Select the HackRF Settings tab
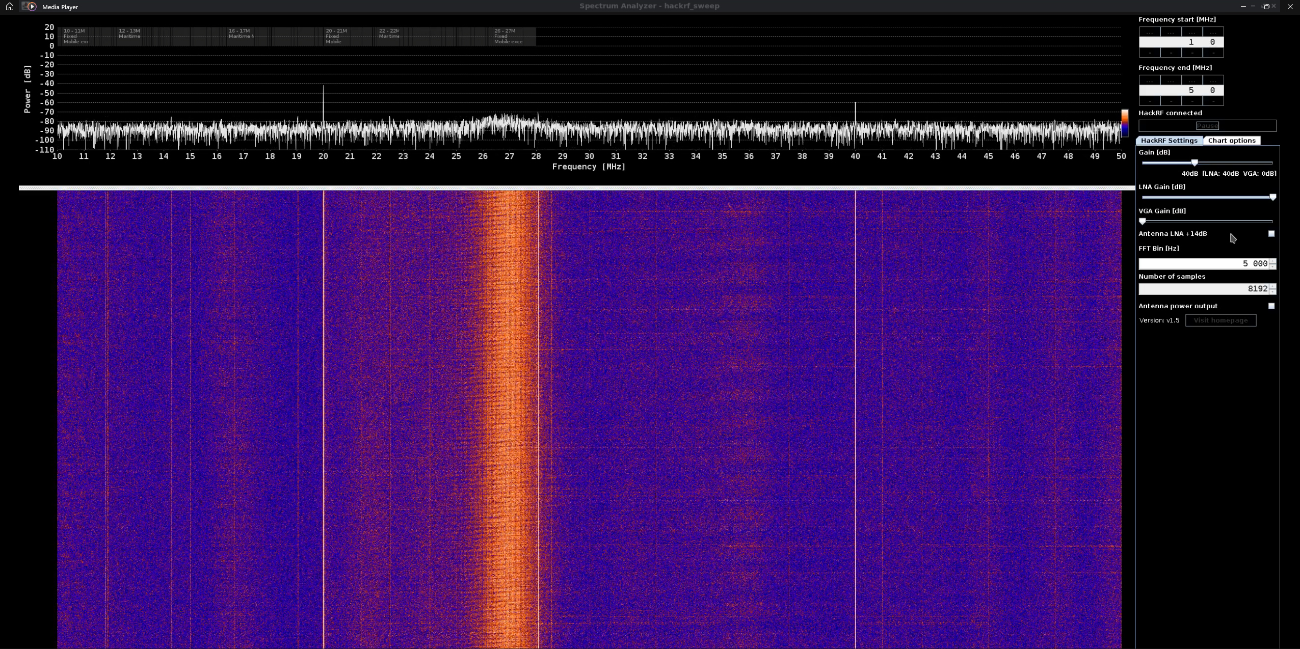This screenshot has height=649, width=1300. [1169, 141]
